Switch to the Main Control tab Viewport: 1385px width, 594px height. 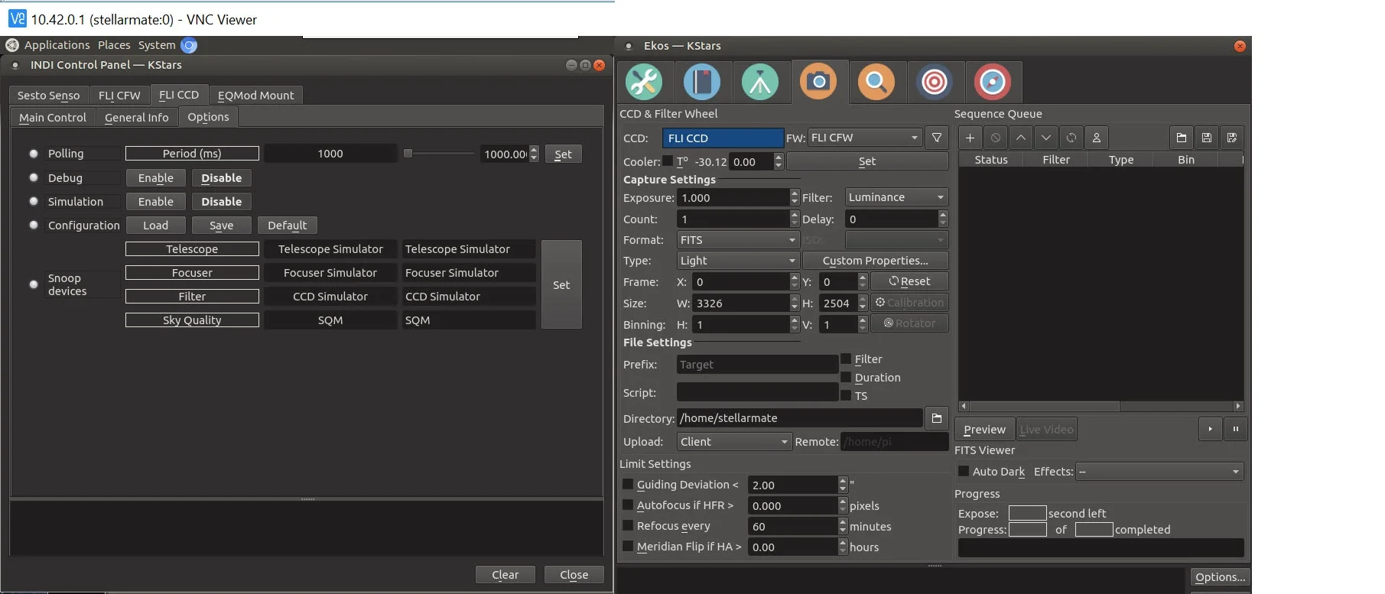point(52,117)
